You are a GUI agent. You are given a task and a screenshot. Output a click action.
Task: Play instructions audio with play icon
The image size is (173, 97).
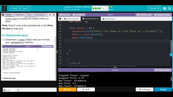pos(54,15)
